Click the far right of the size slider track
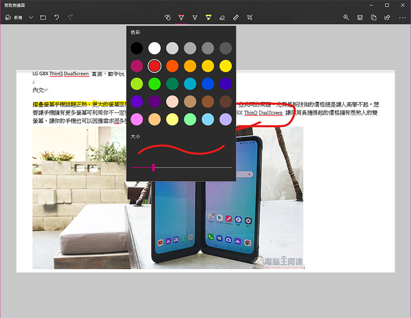 231,167
